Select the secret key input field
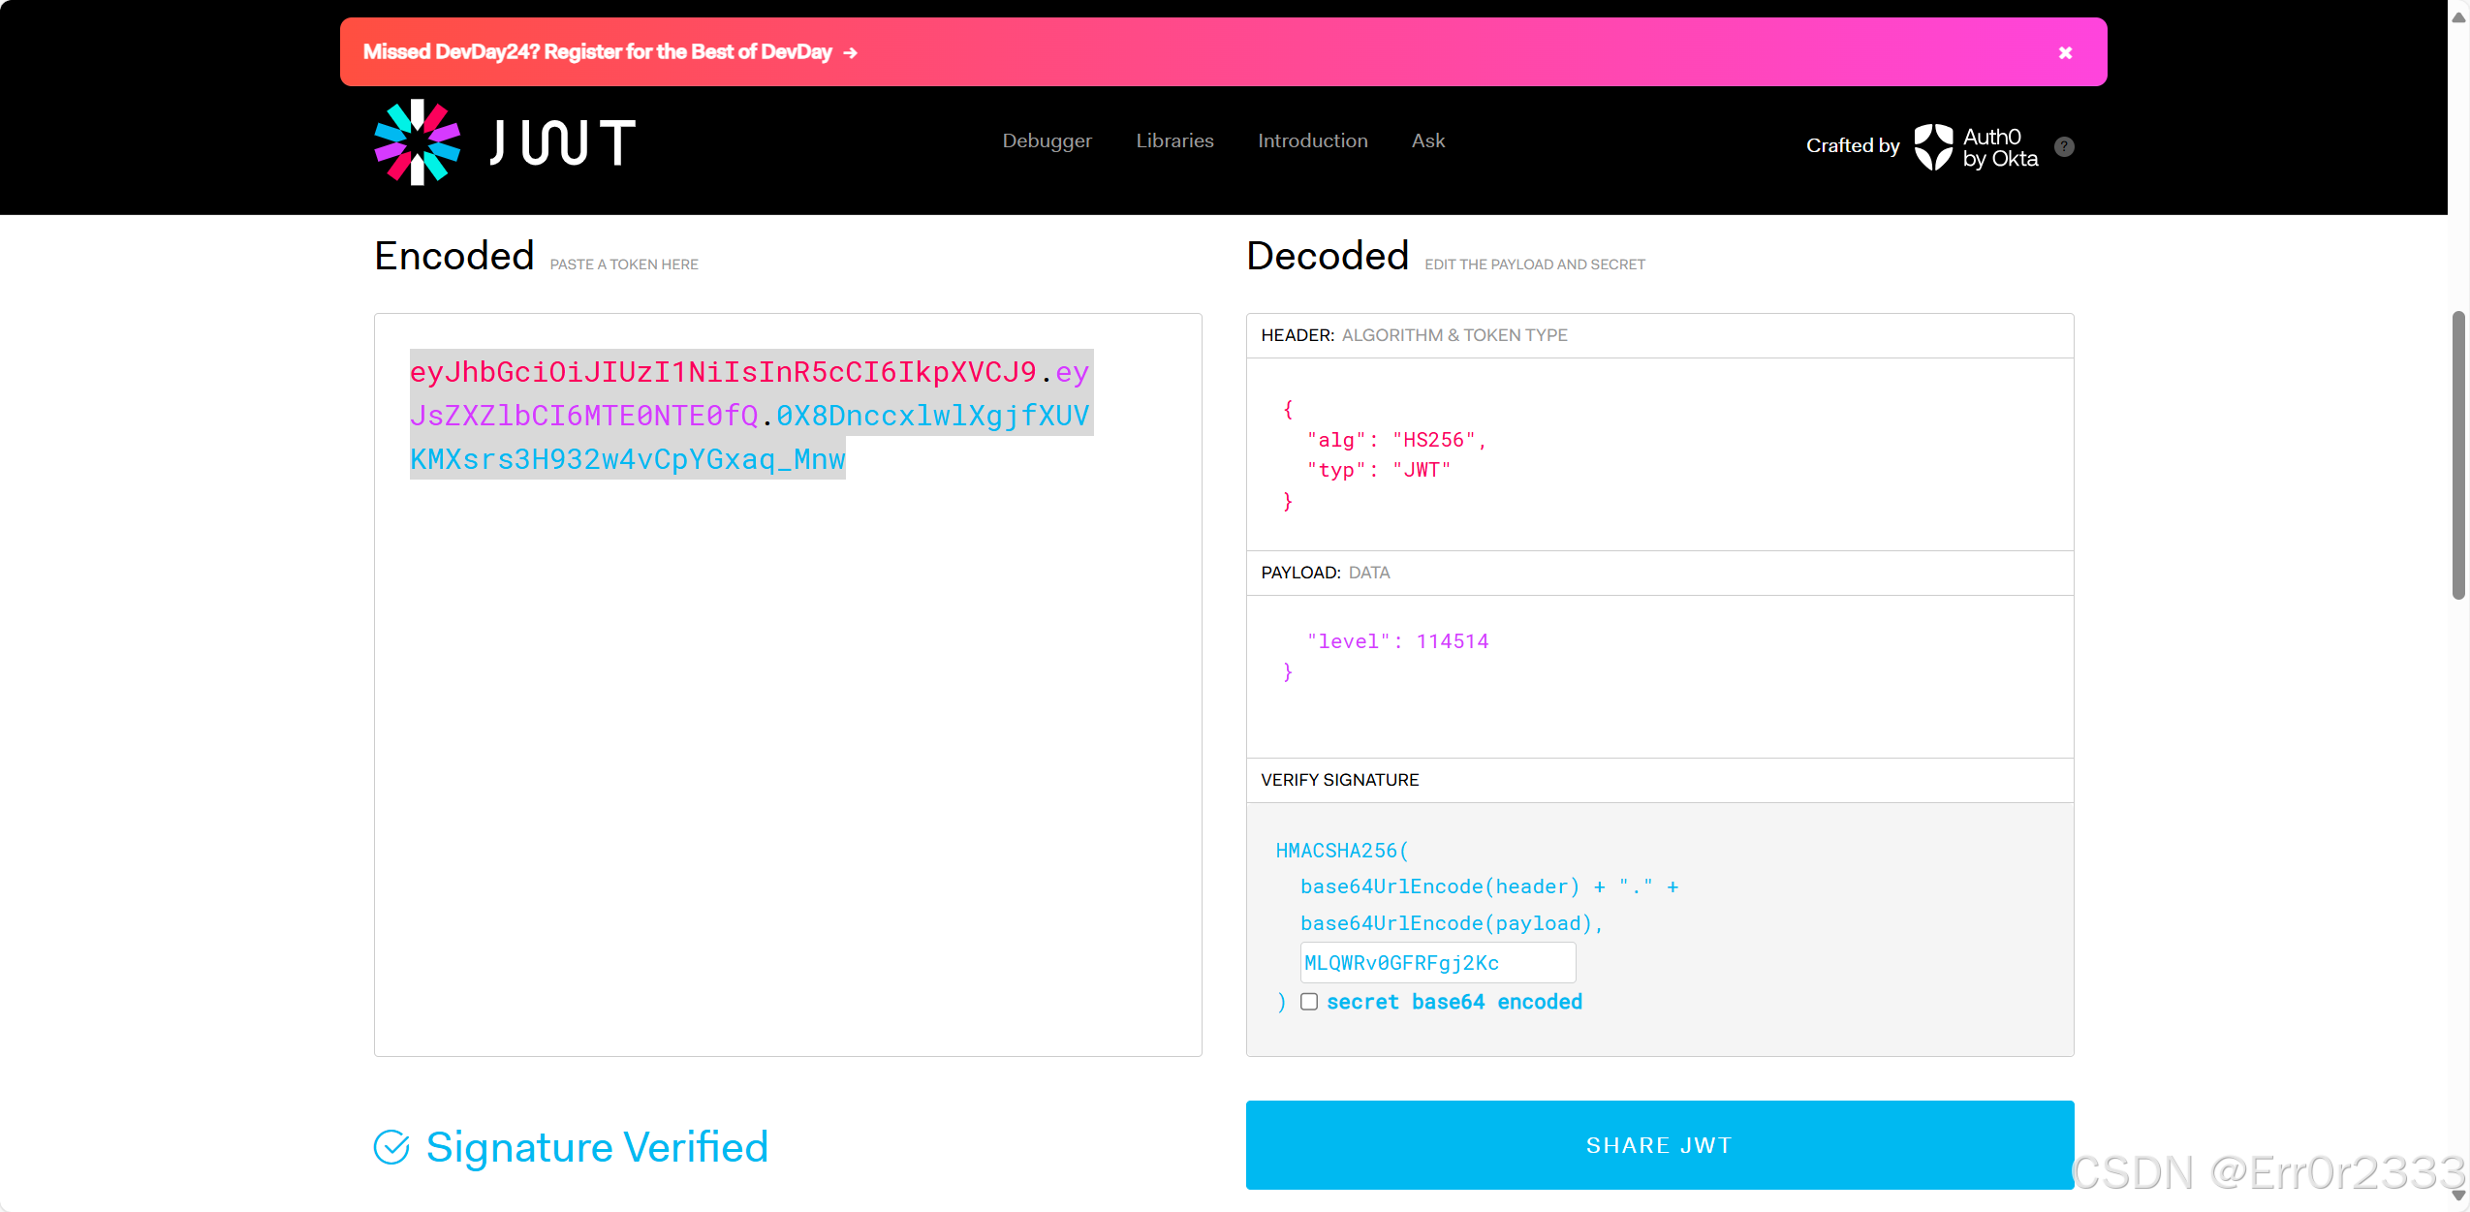Image resolution: width=2470 pixels, height=1212 pixels. coord(1436,962)
